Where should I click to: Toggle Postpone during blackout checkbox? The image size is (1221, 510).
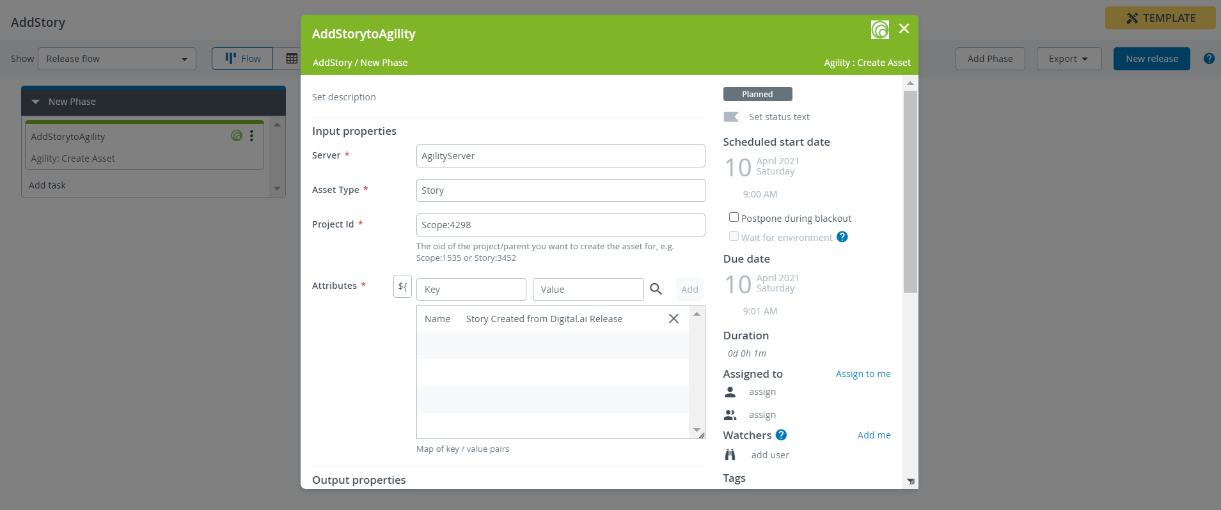pyautogui.click(x=734, y=217)
